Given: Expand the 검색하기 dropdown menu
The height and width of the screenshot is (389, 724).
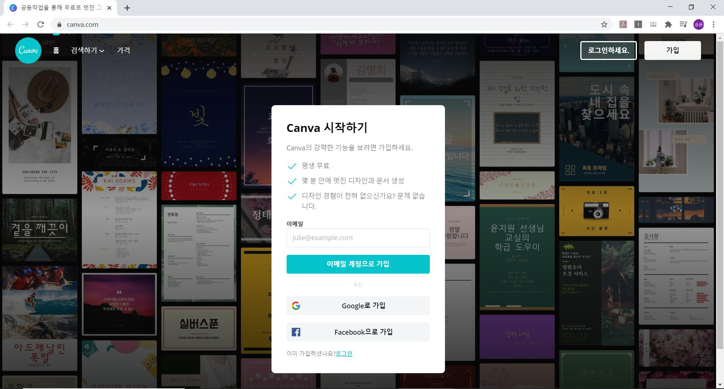Looking at the screenshot, I should pyautogui.click(x=87, y=50).
